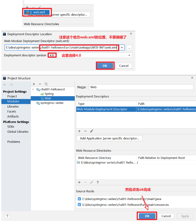Viewport: 196px width, 221px height.
Task: Open the web.xml path dropdown arrow
Action: (x=122, y=48)
